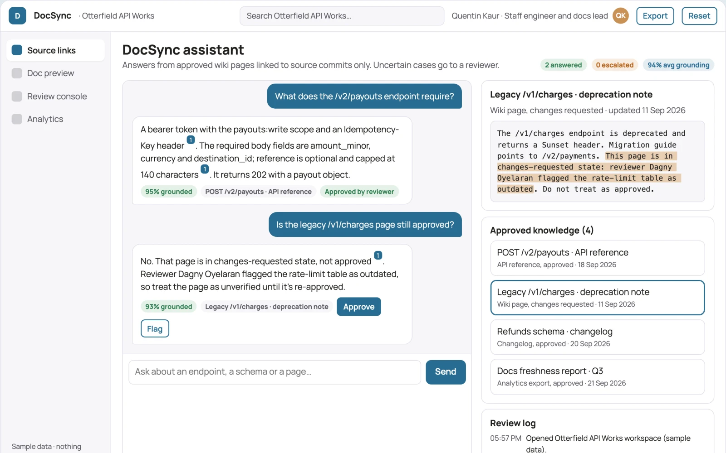This screenshot has width=726, height=453.
Task: Click the Source links sidebar icon
Action: 17,50
